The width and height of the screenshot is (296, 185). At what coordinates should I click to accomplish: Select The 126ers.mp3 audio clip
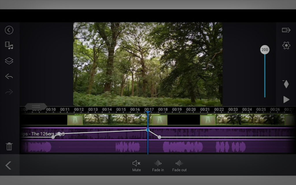tap(46, 134)
